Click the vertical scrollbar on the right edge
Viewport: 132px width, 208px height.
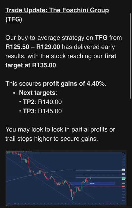131,56
